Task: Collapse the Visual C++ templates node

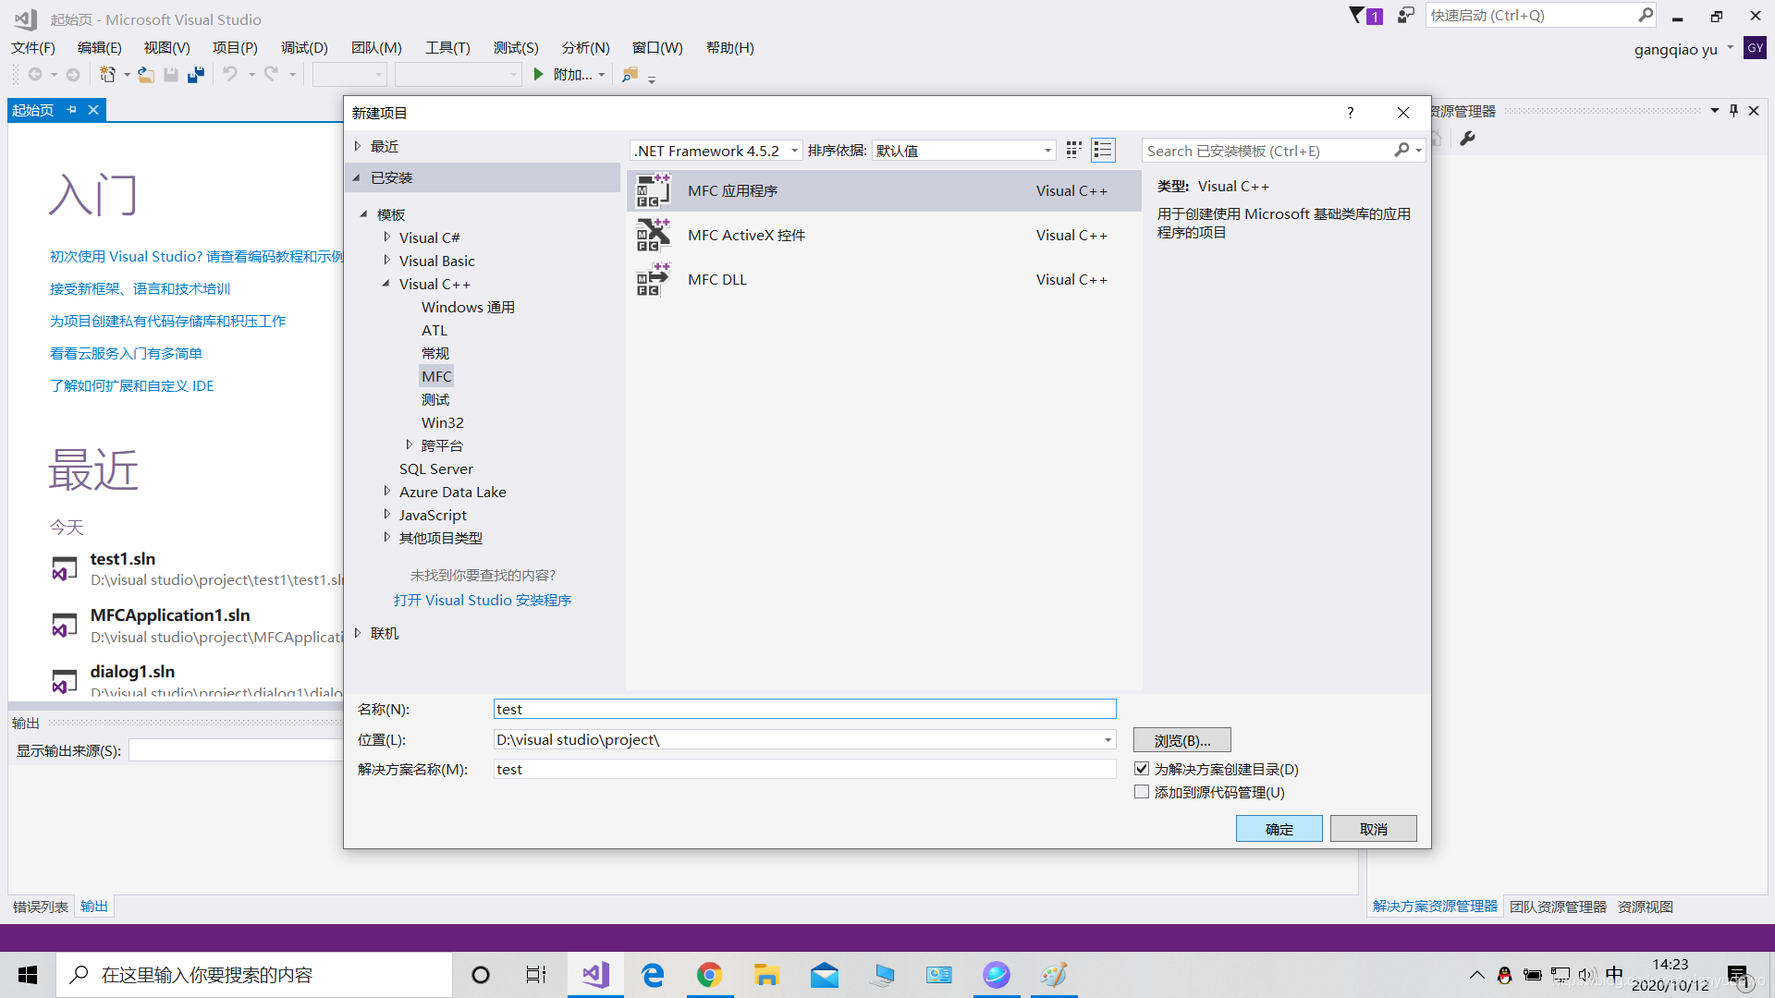Action: [x=386, y=284]
